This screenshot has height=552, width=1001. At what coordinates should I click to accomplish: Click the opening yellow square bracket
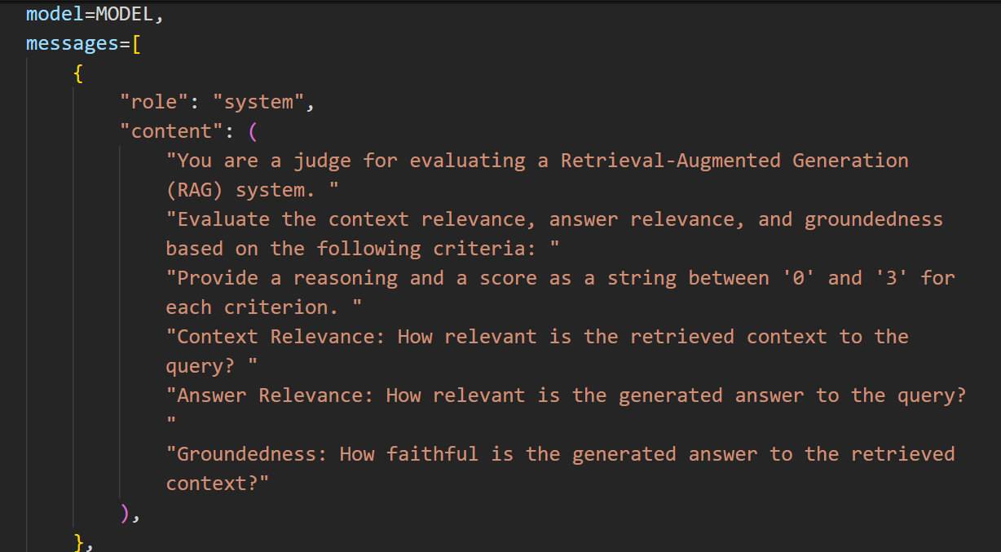click(136, 43)
